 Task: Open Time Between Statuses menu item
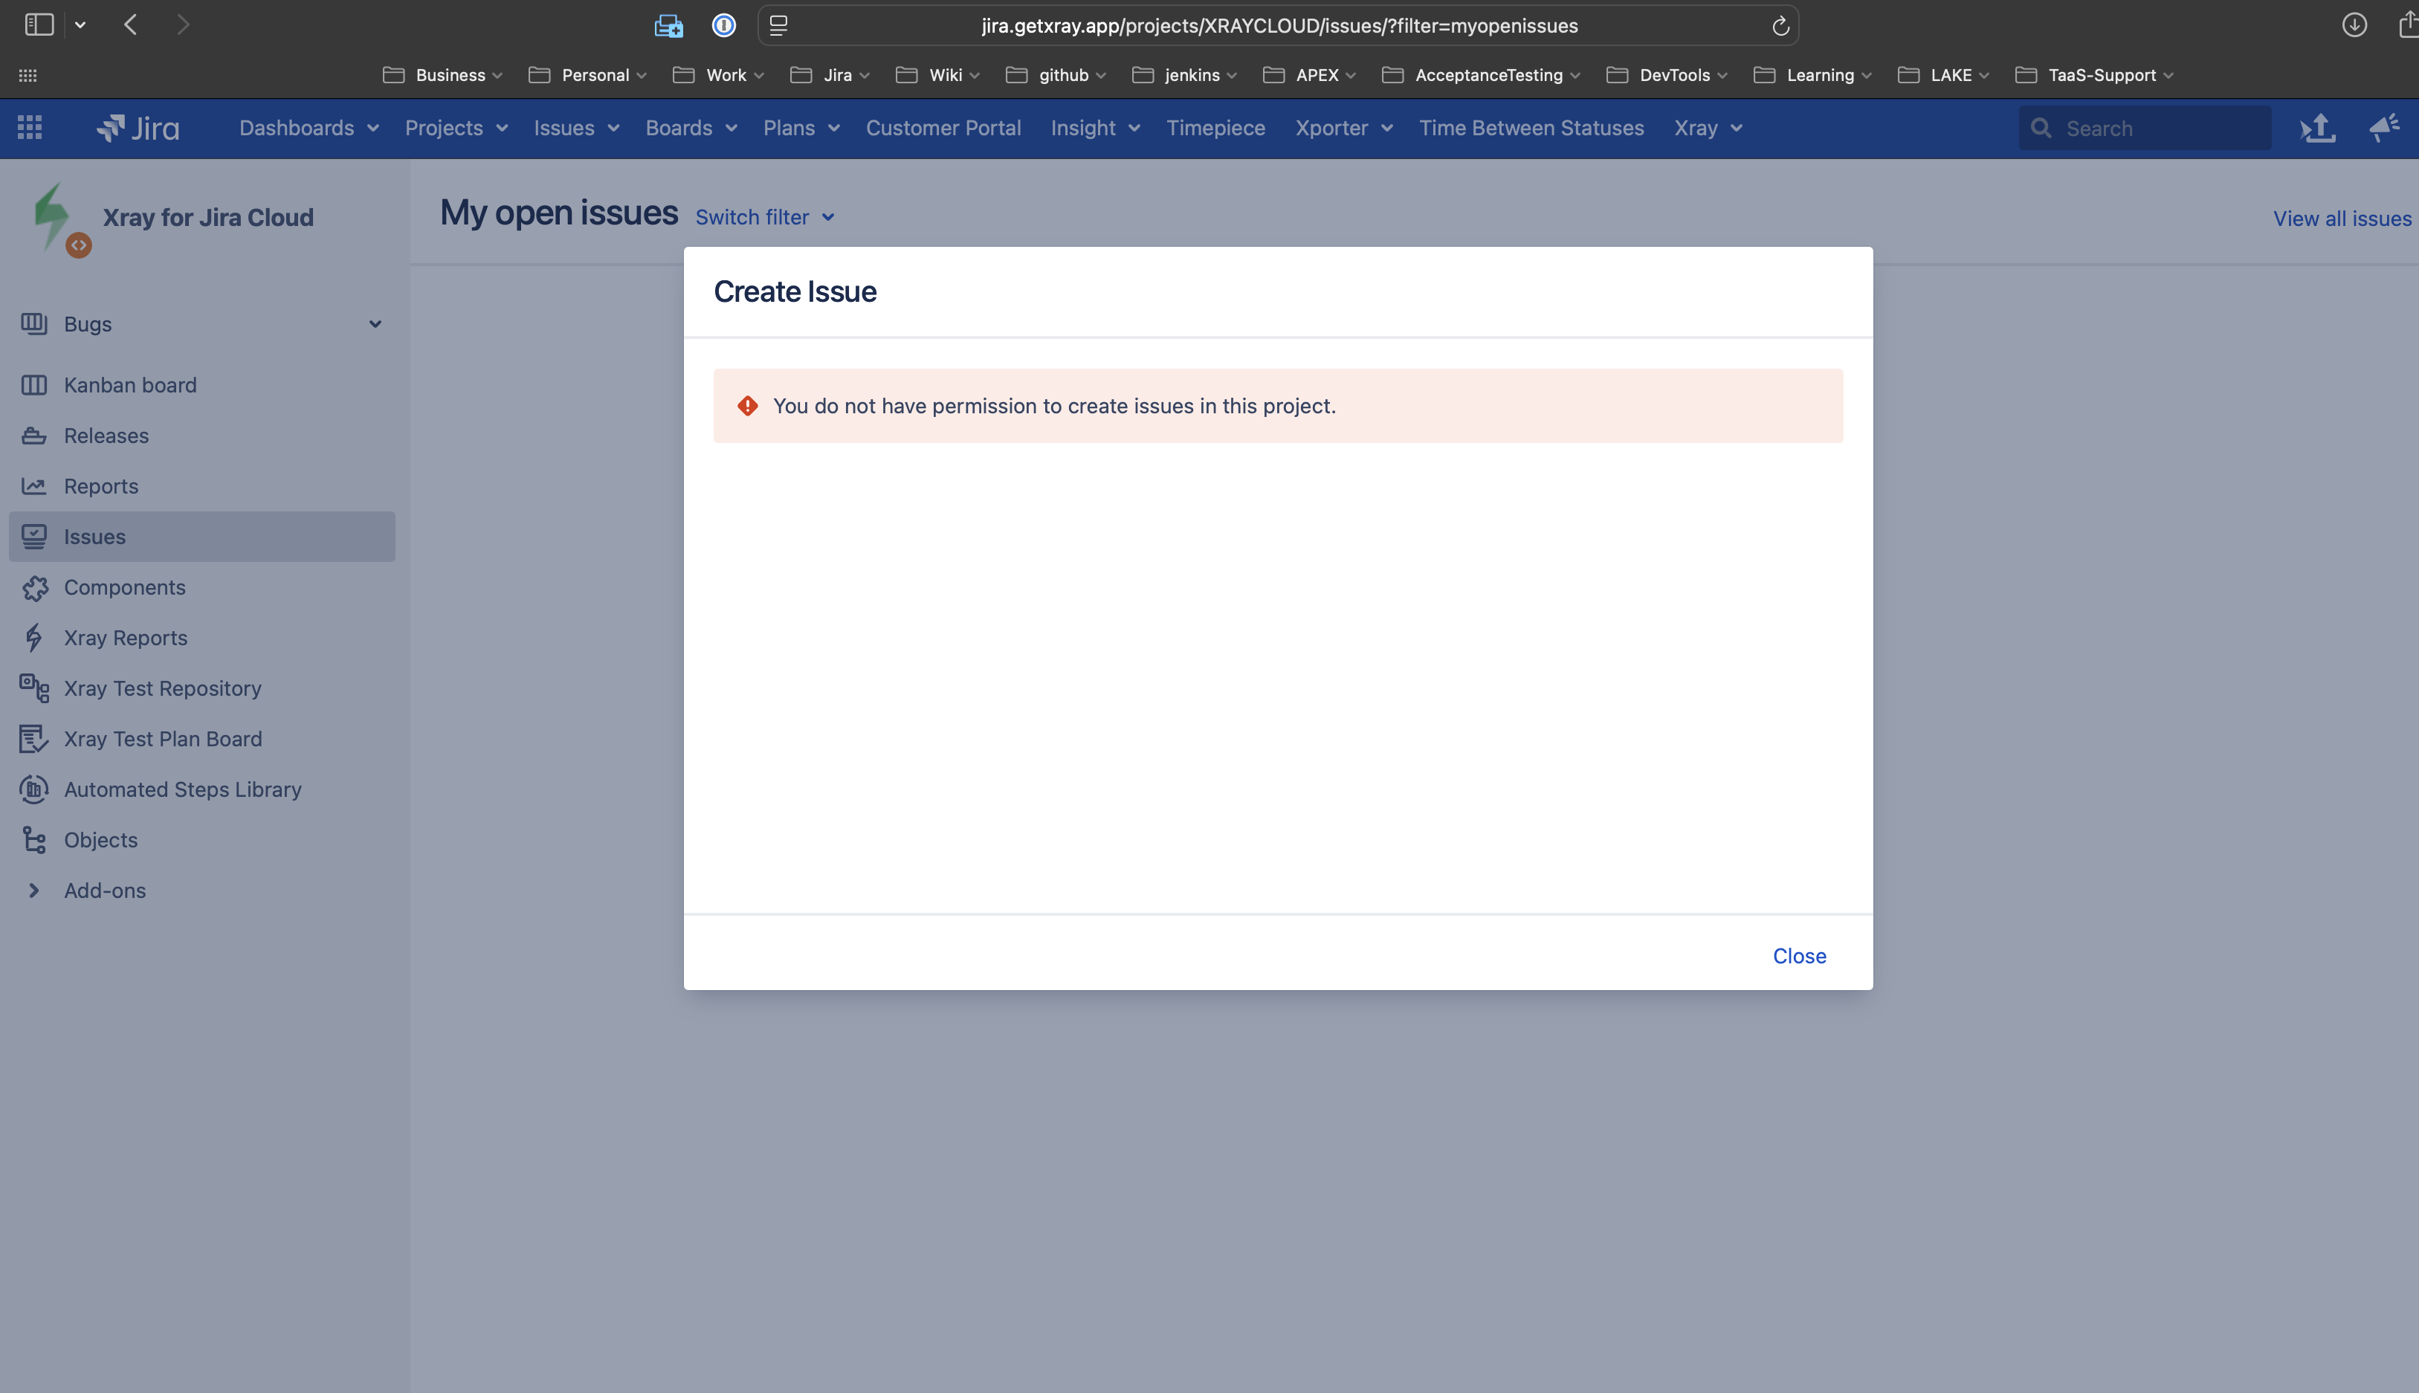point(1531,127)
